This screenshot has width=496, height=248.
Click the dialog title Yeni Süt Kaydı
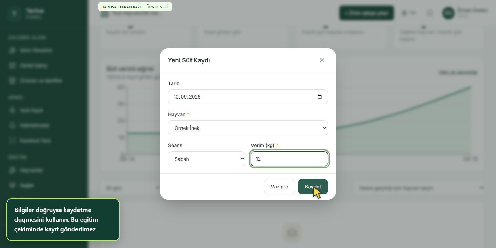[189, 60]
